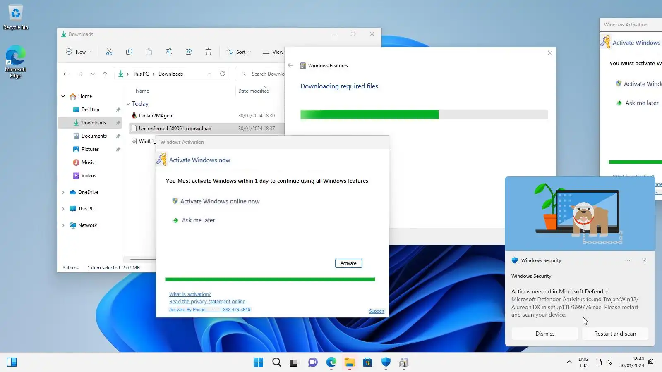
Task: Go back in the Windows Features dialog
Action: (x=290, y=65)
